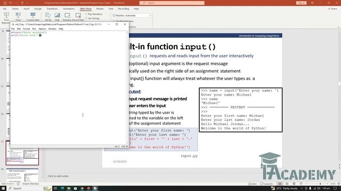
Task: Click Sign in button
Action: pyautogui.click(x=301, y=3)
